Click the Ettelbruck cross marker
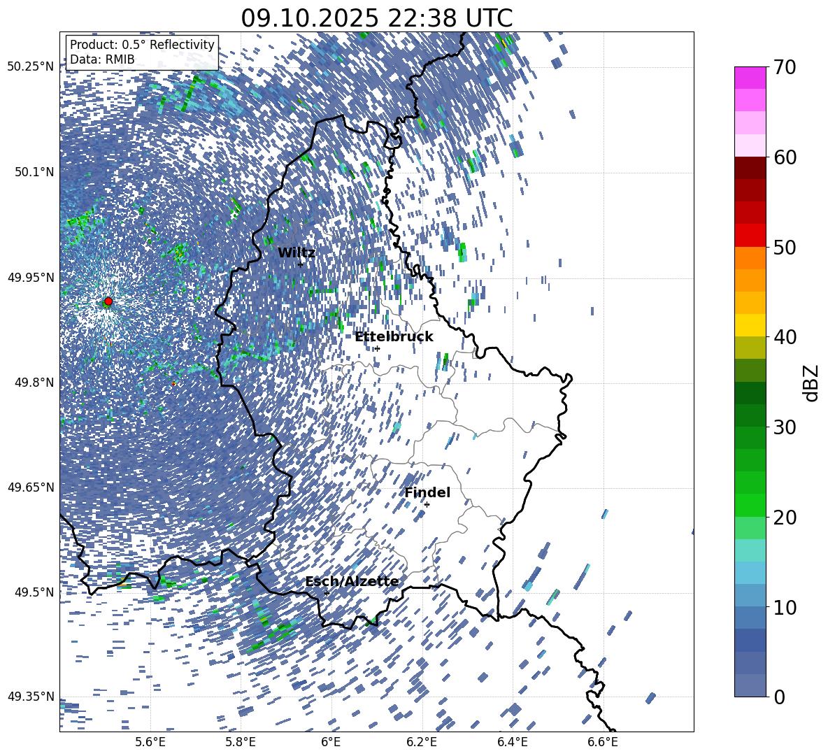The width and height of the screenshot is (828, 756). [x=377, y=348]
